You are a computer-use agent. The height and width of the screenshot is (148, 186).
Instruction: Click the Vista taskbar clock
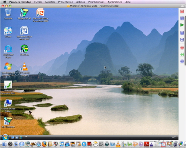tap(174, 137)
